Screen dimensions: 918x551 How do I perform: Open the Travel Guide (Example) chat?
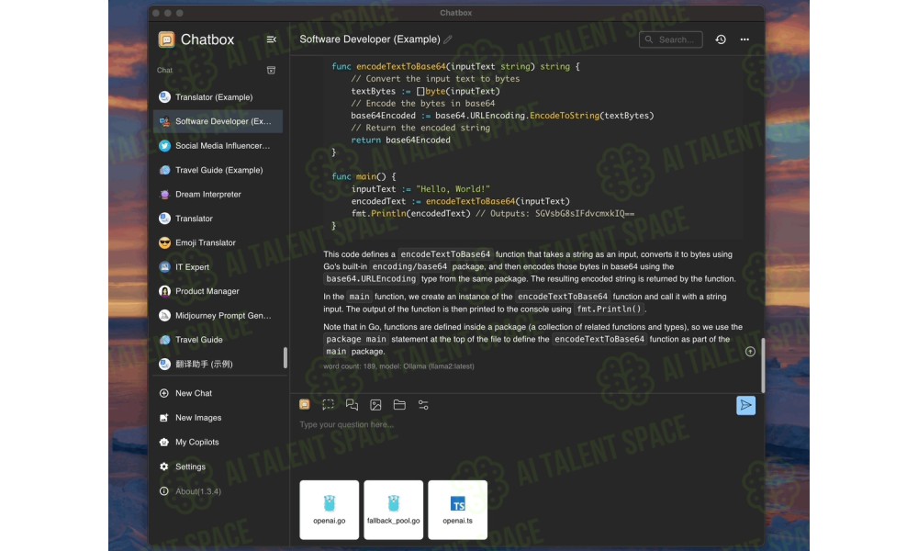(218, 170)
